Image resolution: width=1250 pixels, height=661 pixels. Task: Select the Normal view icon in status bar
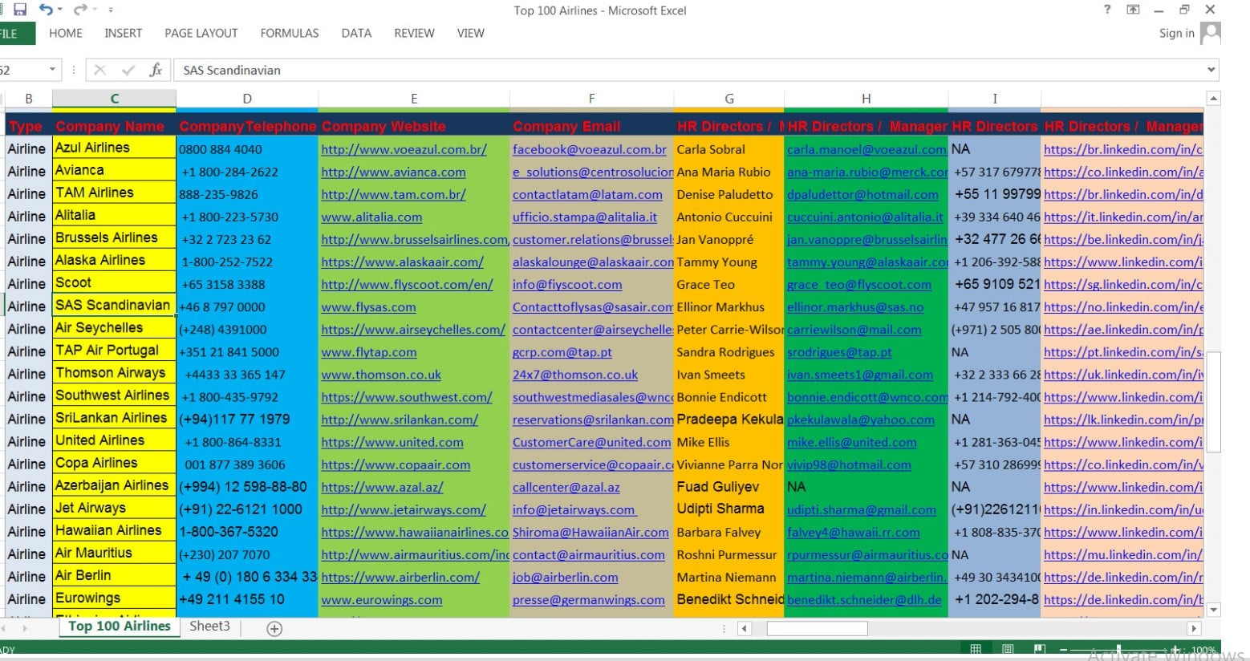976,647
